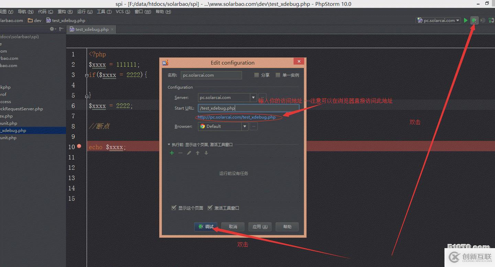Click the 取消 (Cancel) button

pyautogui.click(x=233, y=227)
